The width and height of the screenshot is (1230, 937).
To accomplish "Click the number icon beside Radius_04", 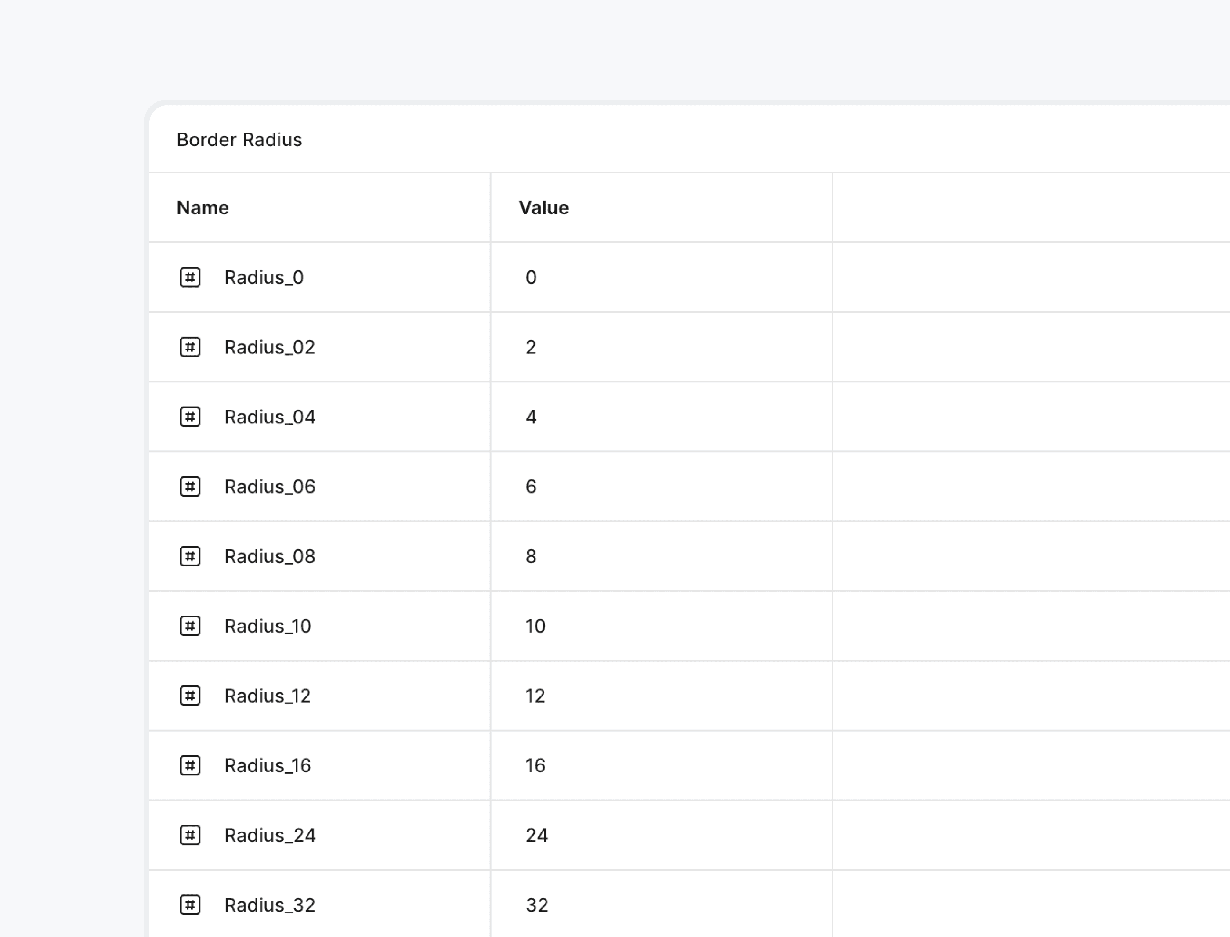I will [x=190, y=417].
